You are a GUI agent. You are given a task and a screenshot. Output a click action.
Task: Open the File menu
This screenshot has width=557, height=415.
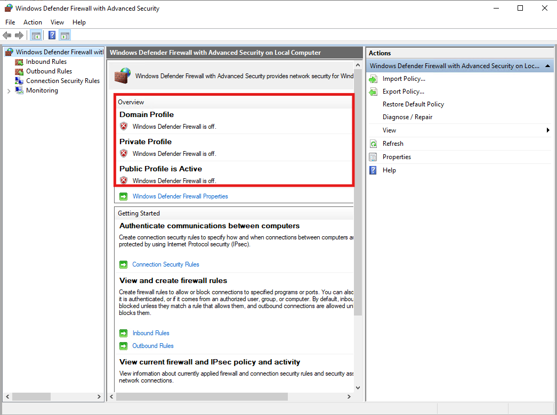click(10, 22)
